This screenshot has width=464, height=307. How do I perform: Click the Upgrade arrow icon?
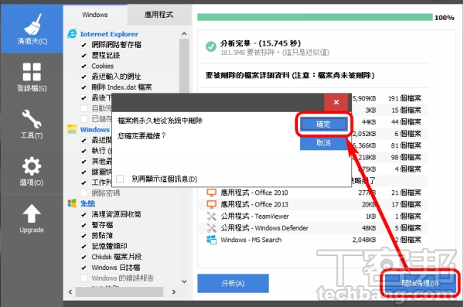[32, 213]
